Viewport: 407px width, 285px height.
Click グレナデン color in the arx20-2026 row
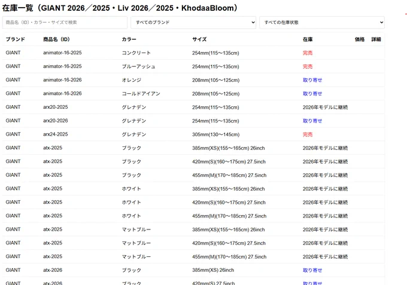click(134, 121)
